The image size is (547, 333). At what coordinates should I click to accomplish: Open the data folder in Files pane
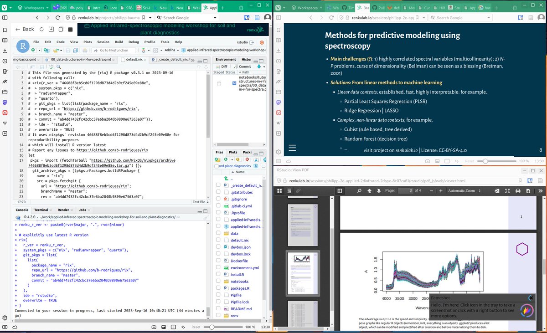point(234,233)
